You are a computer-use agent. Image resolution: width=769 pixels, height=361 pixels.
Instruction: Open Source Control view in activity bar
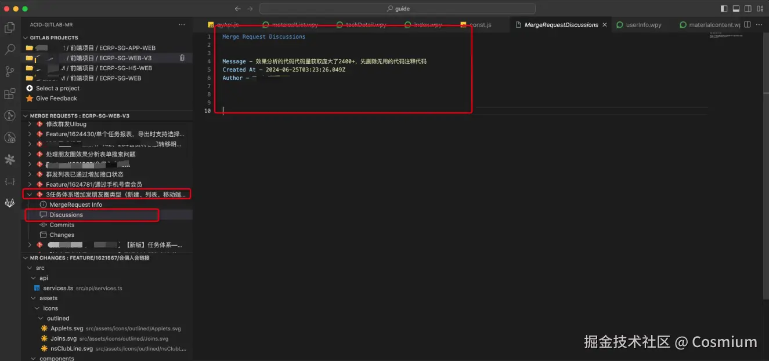pyautogui.click(x=10, y=72)
